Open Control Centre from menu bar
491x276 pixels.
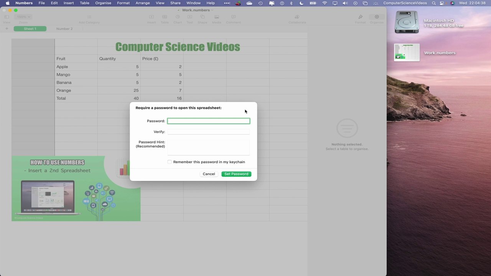click(x=443, y=3)
